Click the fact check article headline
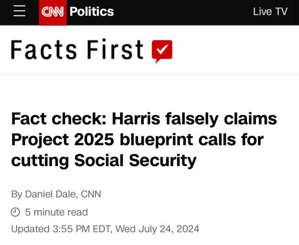Image resolution: width=299 pixels, height=245 pixels. click(144, 139)
